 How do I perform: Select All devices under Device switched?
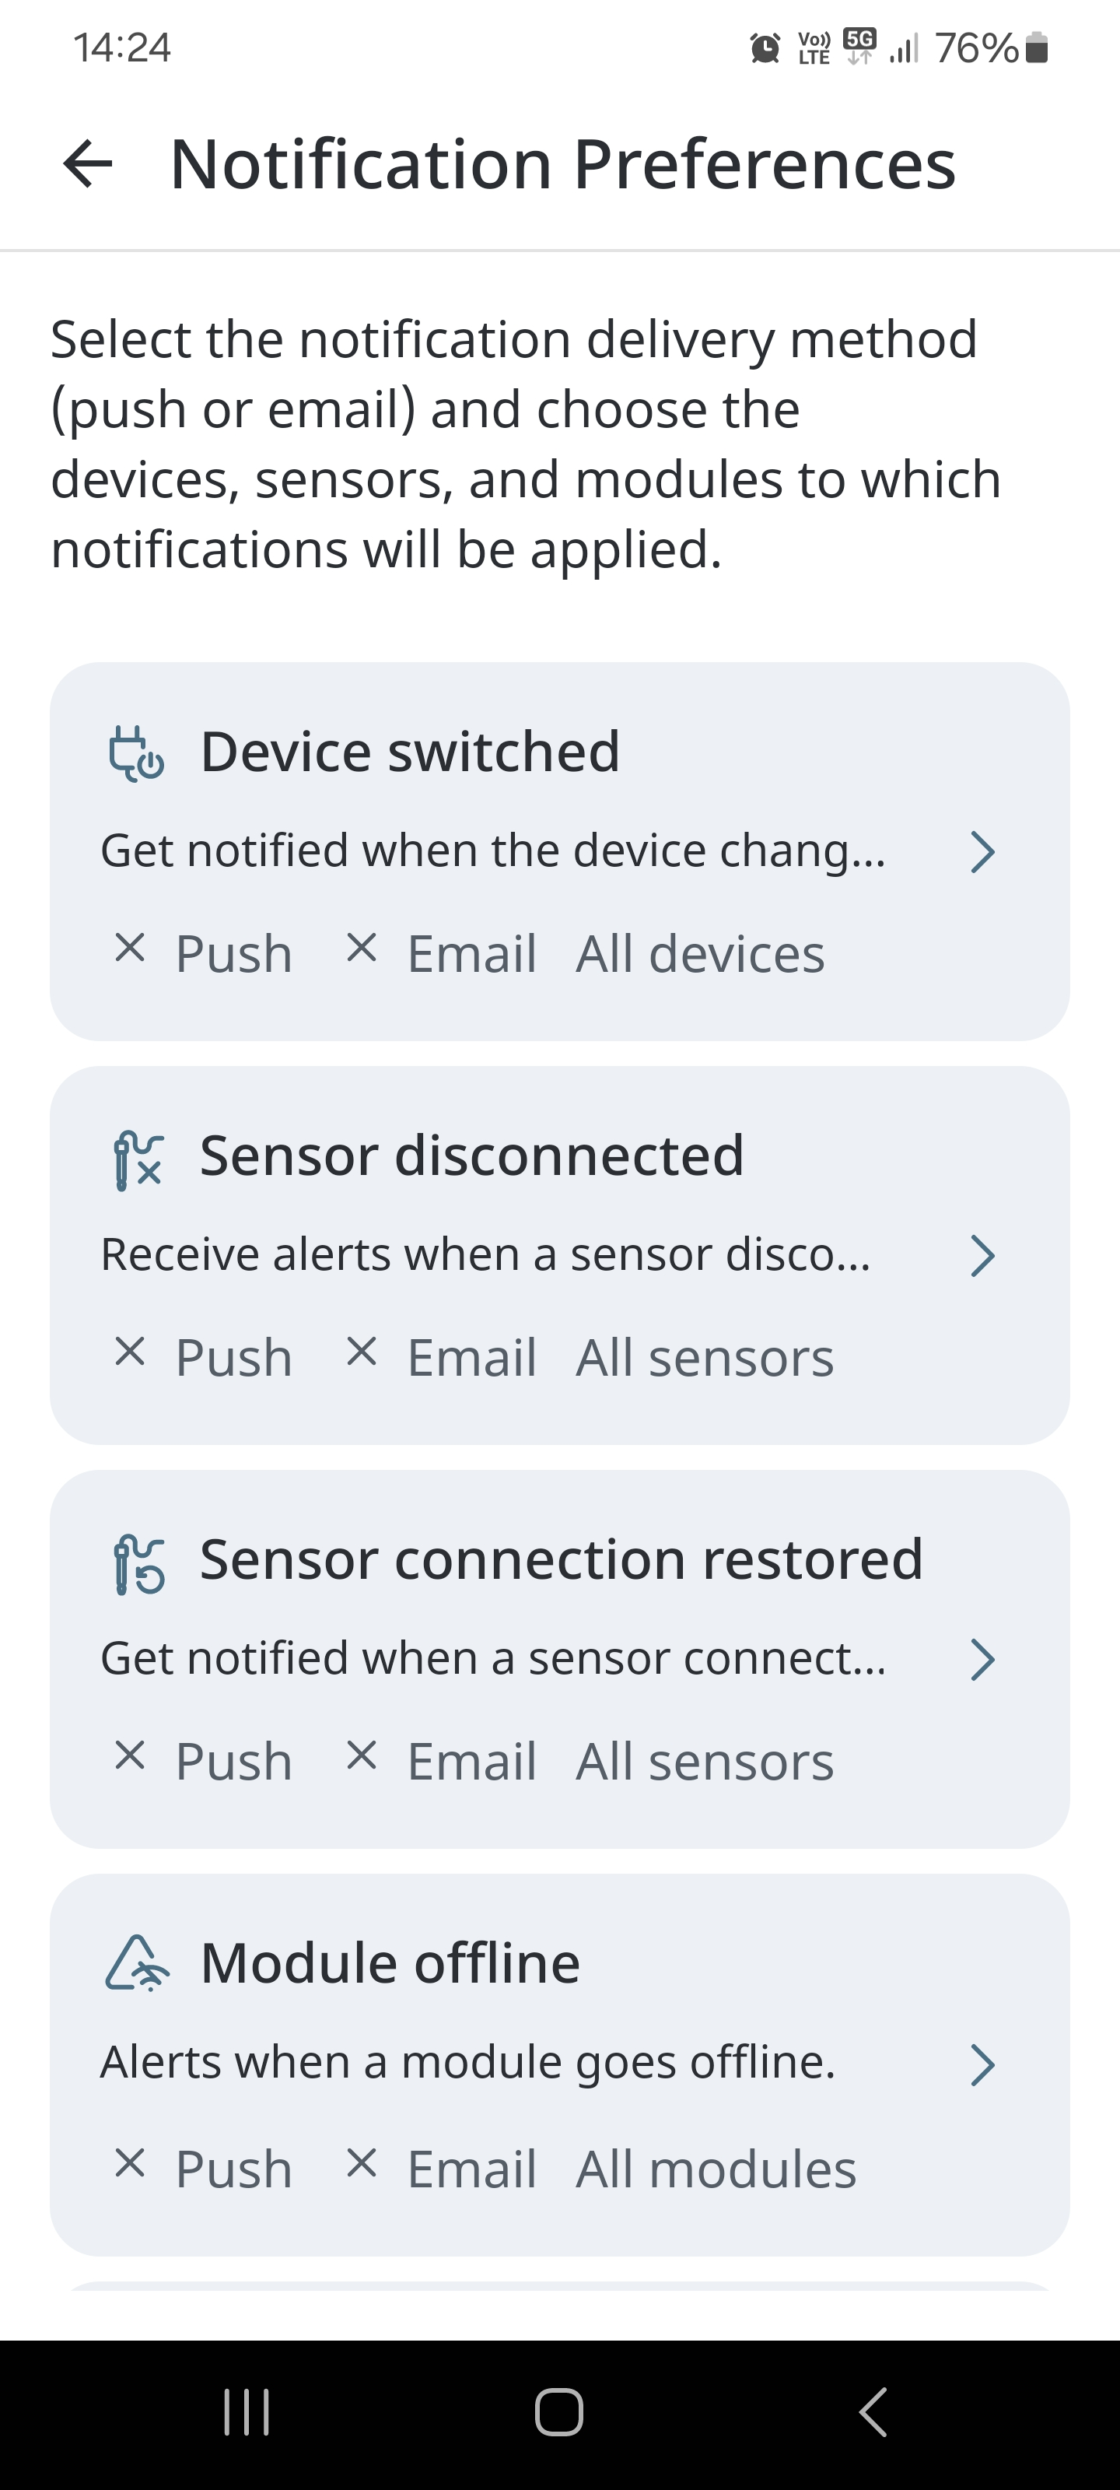700,954
